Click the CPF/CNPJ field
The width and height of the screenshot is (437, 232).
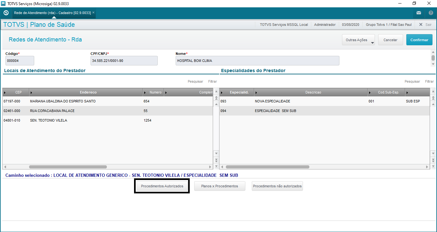pyautogui.click(x=124, y=61)
